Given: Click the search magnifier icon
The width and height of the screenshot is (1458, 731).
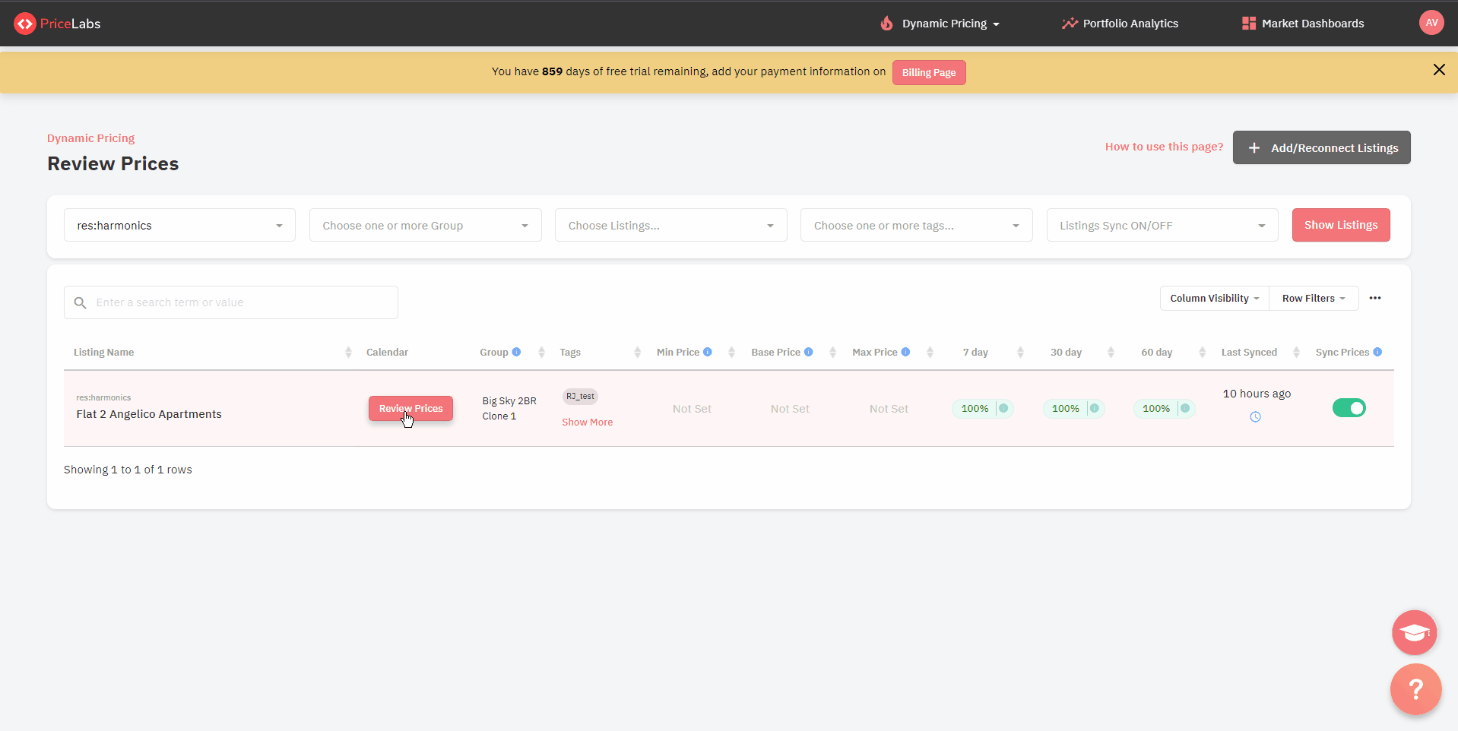Looking at the screenshot, I should pos(80,302).
